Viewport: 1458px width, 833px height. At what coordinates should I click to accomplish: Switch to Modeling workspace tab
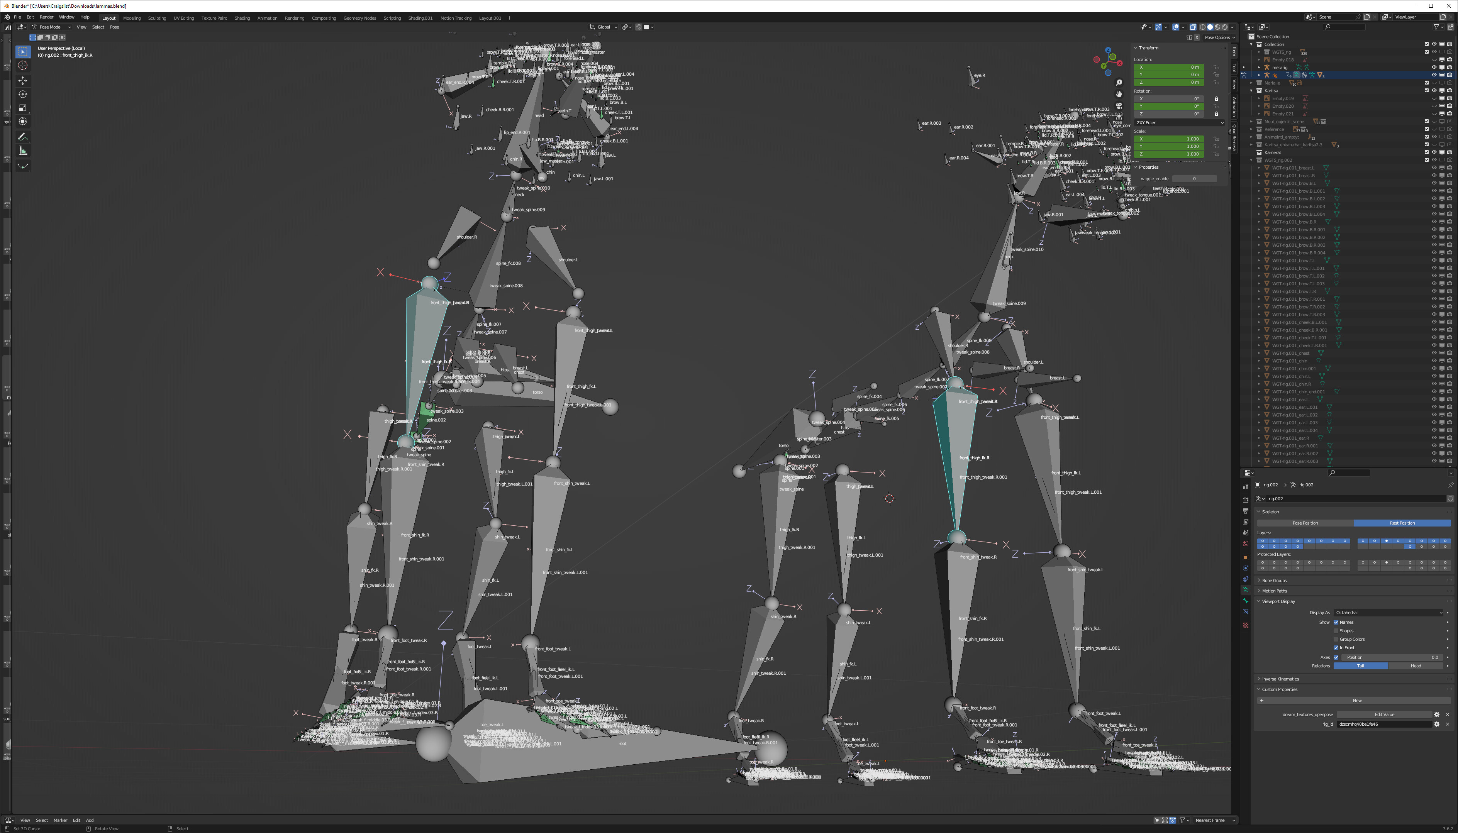[132, 18]
